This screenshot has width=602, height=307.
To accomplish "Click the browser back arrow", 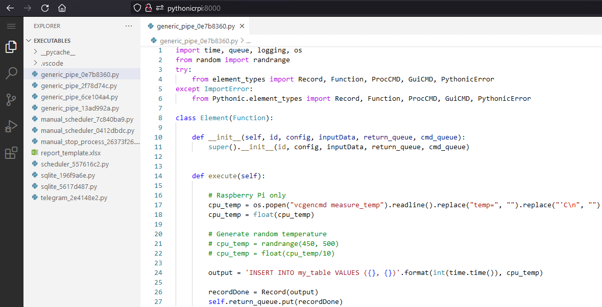I will click(x=10, y=8).
